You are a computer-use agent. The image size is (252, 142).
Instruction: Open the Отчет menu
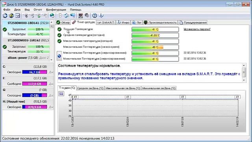click(x=38, y=9)
